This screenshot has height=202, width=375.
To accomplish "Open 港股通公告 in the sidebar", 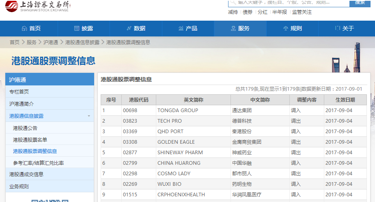I will [x=25, y=128].
